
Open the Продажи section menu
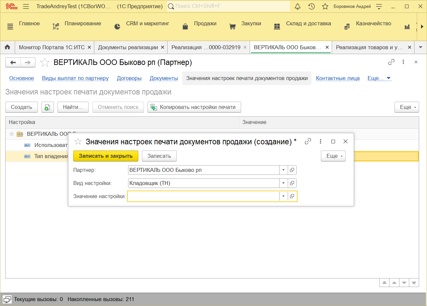205,24
